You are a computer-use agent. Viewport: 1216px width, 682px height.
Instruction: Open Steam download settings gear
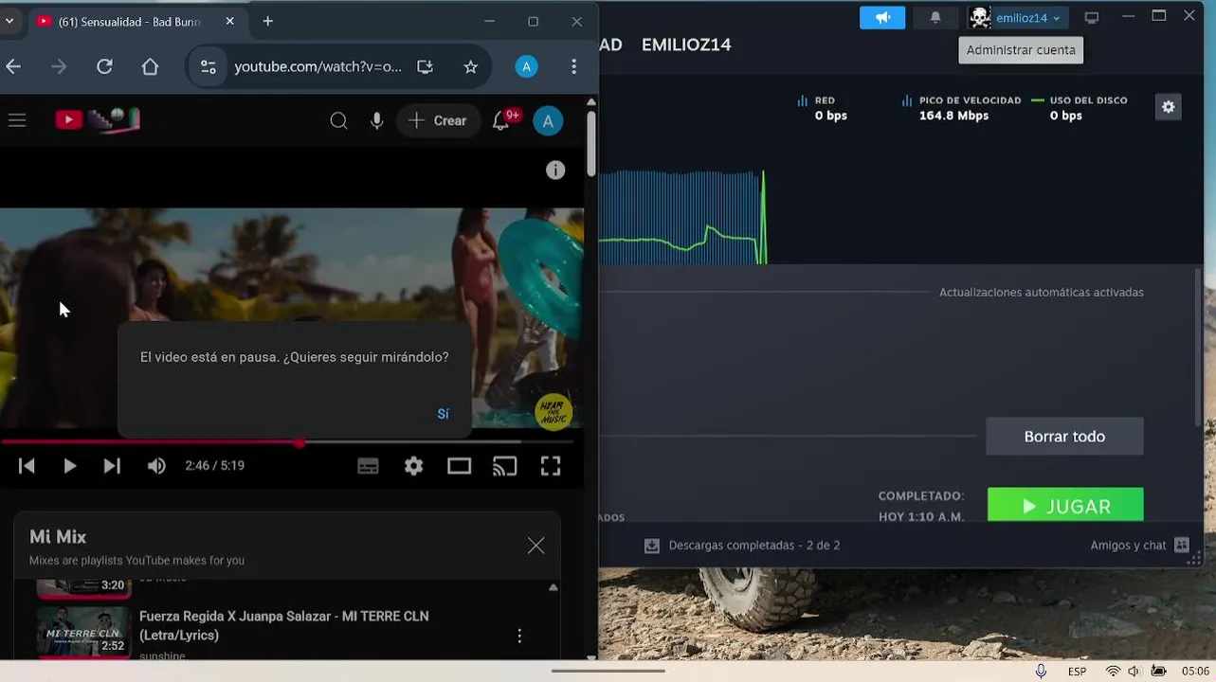click(x=1168, y=107)
